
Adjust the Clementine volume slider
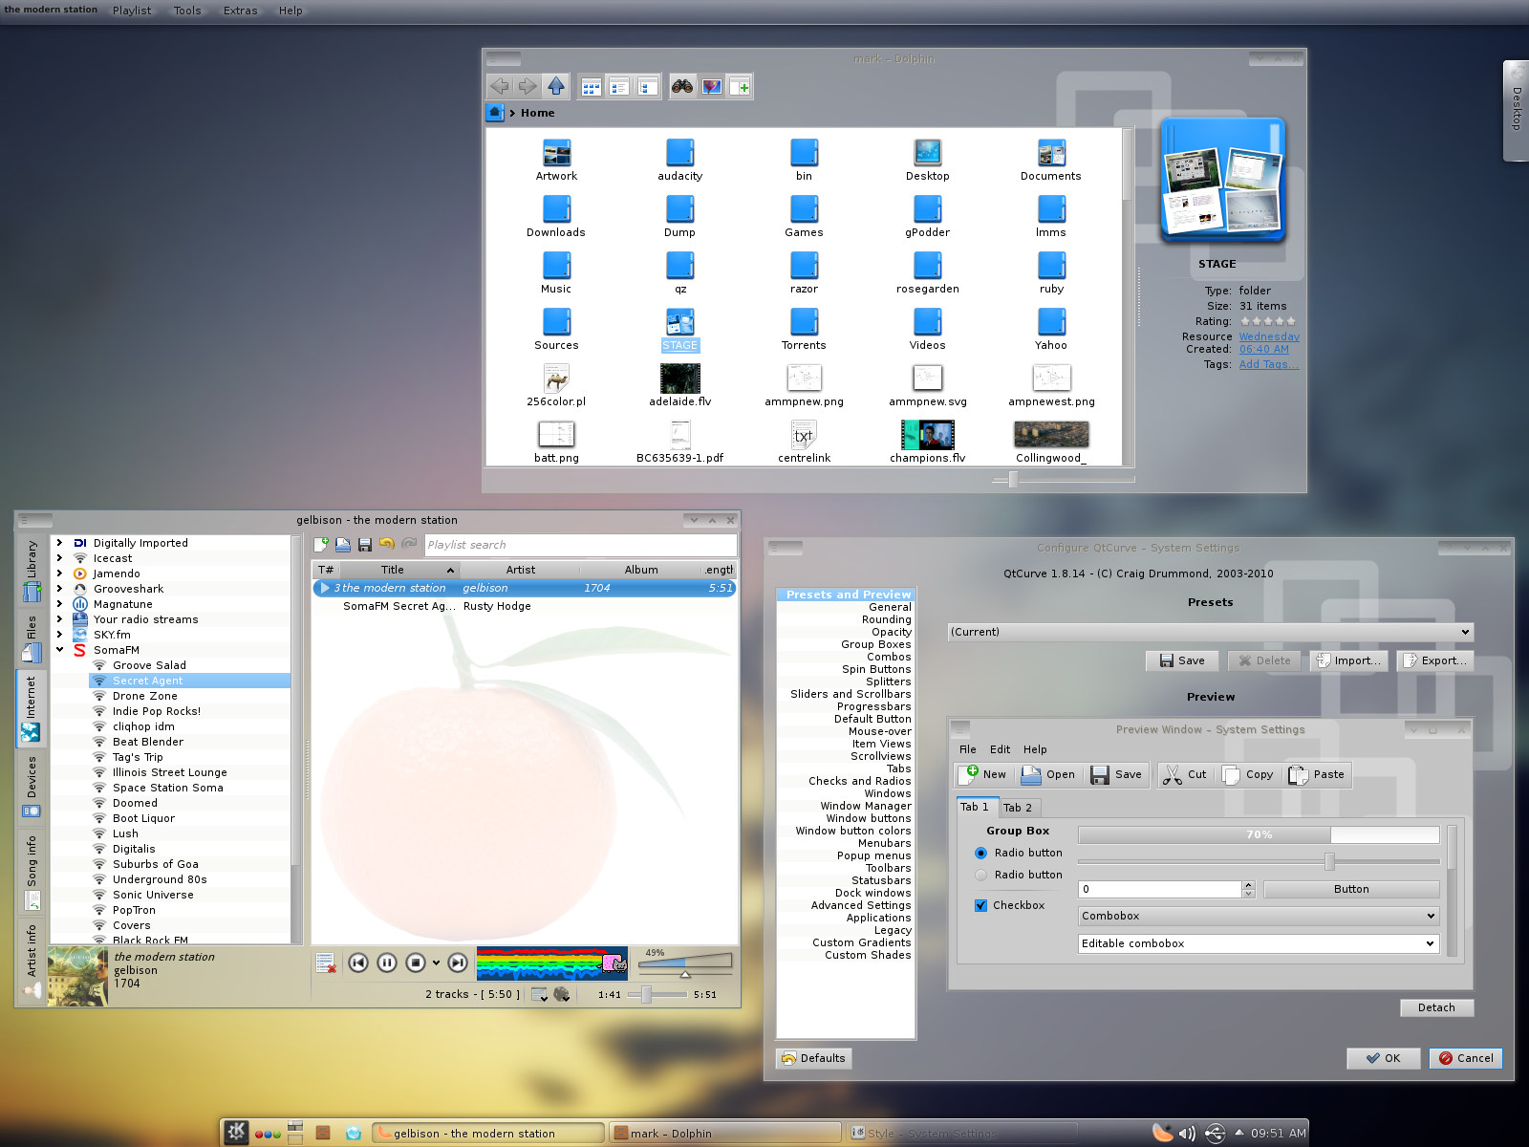(685, 964)
